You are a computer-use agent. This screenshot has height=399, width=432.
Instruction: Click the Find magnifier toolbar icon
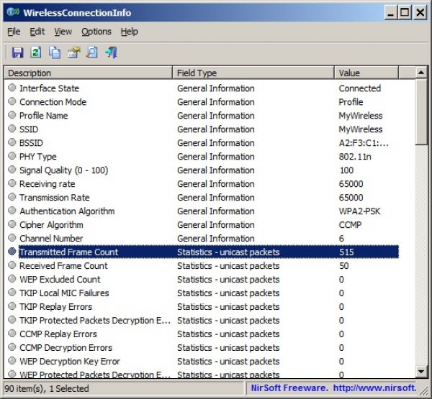coord(92,52)
